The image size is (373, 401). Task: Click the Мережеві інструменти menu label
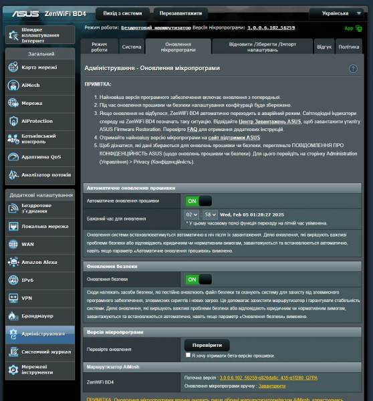point(37,370)
